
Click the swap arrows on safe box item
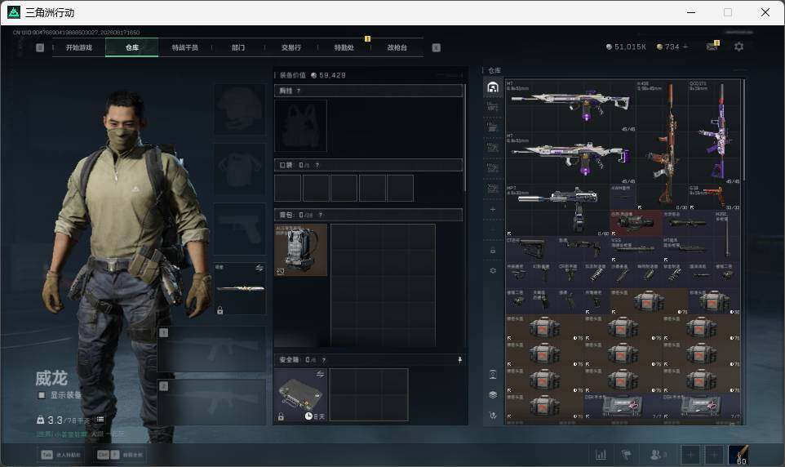tap(320, 374)
